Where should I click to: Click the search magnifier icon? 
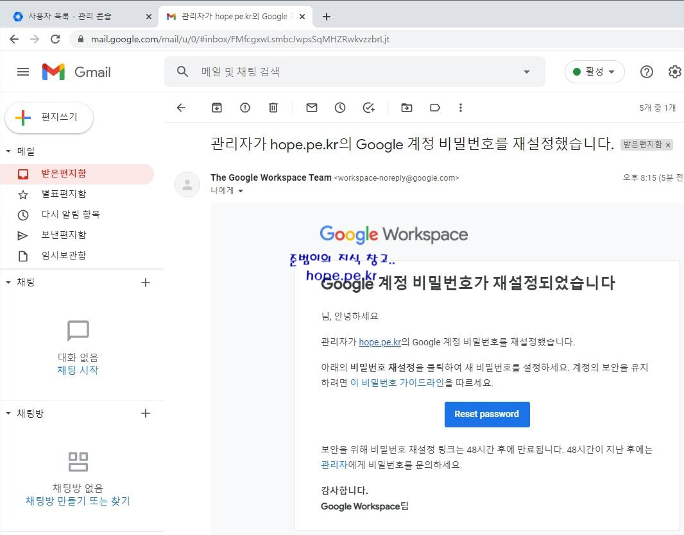pos(182,72)
